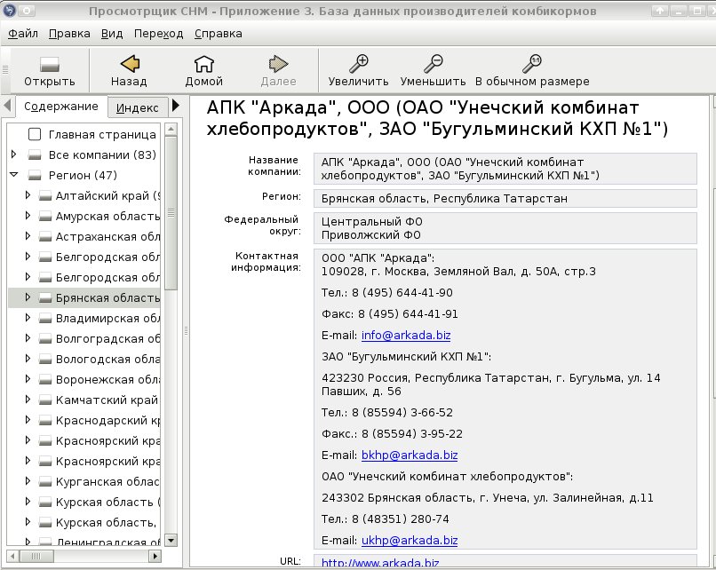Viewport: 716px width, 570px height.
Task: Open the Вид menu
Action: [112, 34]
